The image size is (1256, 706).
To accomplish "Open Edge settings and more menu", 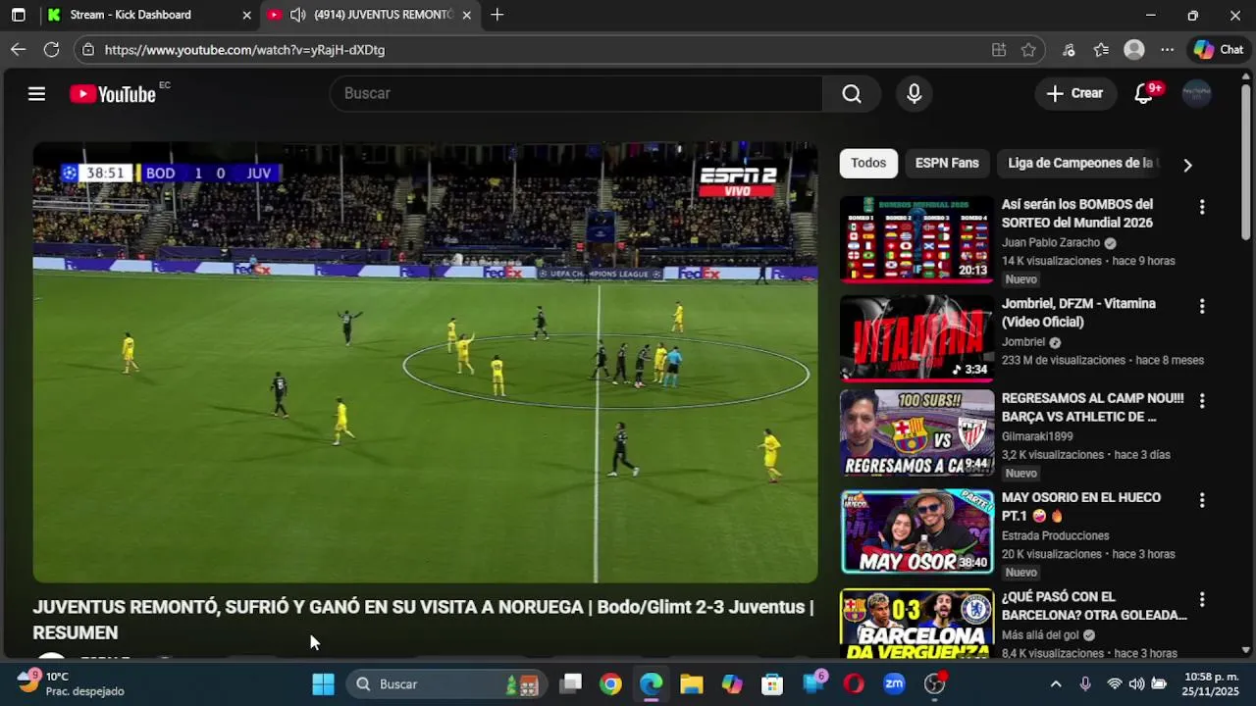I will [x=1167, y=49].
